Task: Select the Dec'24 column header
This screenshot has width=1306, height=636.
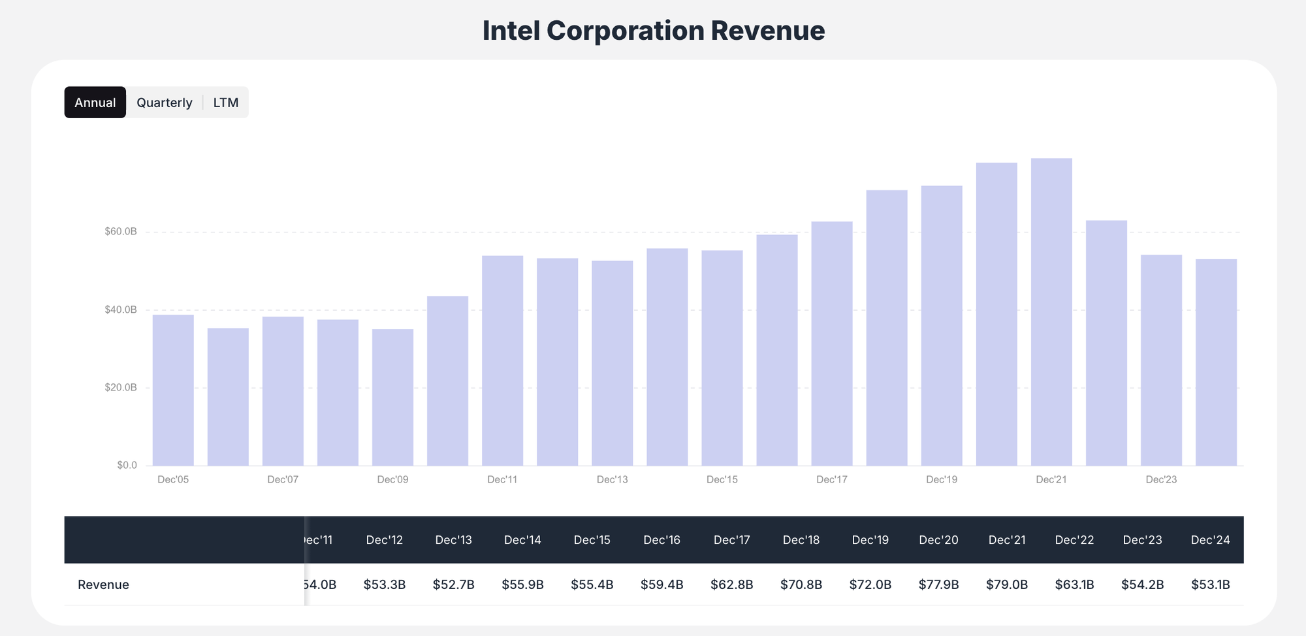Action: 1211,539
